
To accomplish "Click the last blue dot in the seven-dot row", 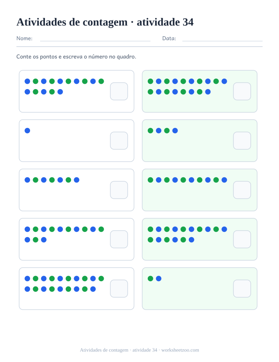I will click(77, 180).
